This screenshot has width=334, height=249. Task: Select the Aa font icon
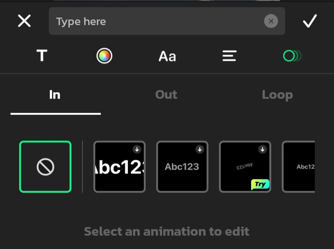click(x=167, y=56)
